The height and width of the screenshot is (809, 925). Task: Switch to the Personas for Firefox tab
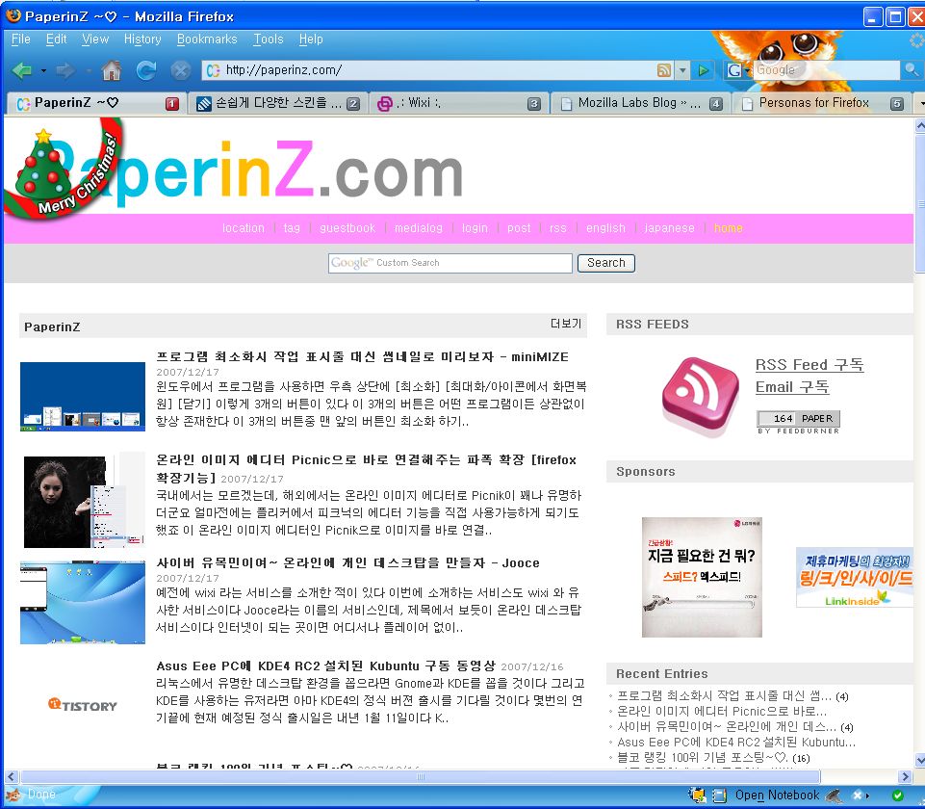pyautogui.click(x=822, y=103)
